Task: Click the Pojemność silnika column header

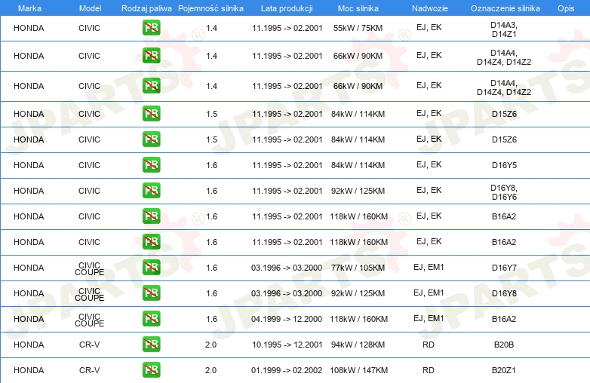Action: point(210,8)
